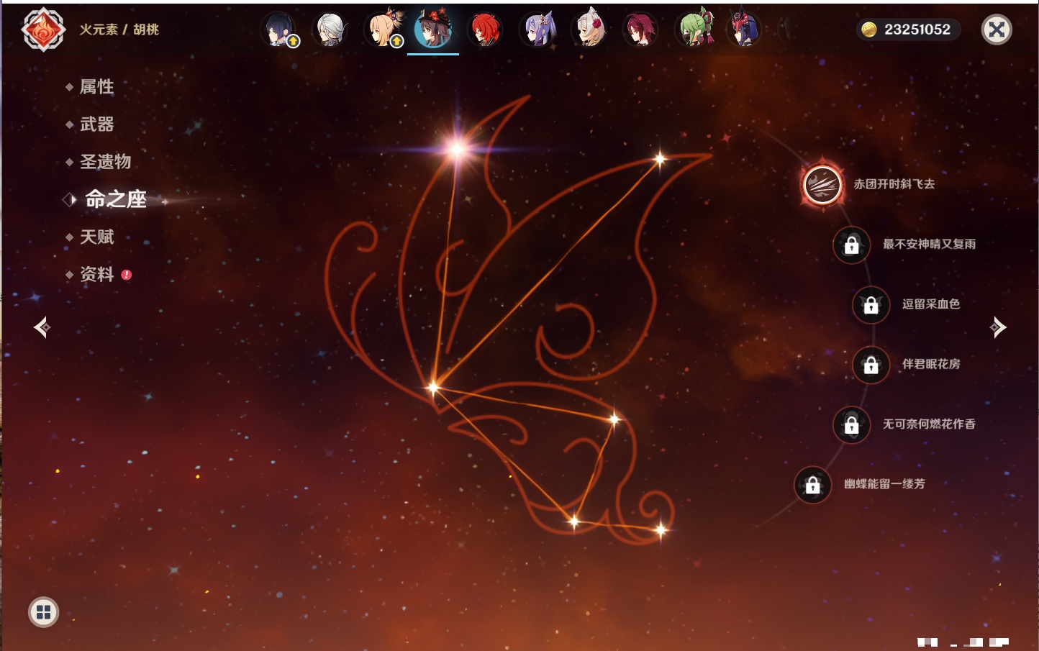Open the 天赋 talents menu
Image resolution: width=1039 pixels, height=651 pixels.
coord(96,237)
